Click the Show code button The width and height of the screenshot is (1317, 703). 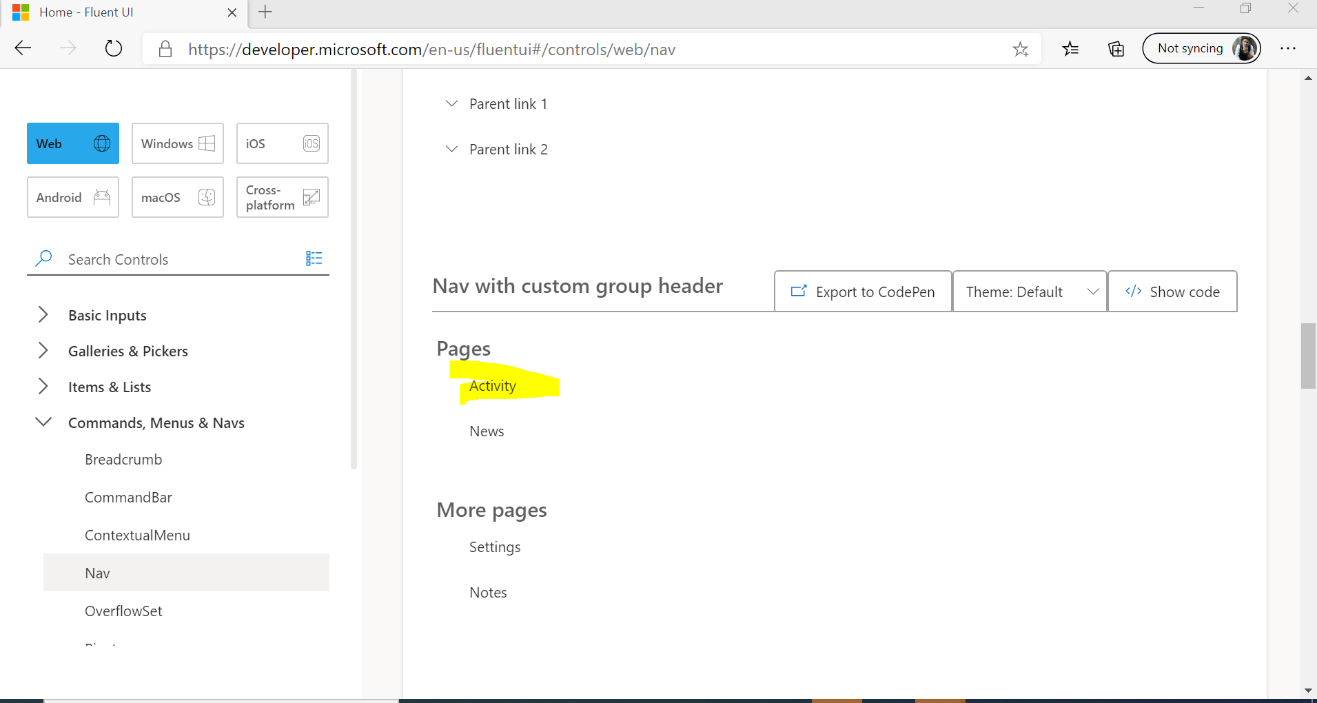point(1172,292)
